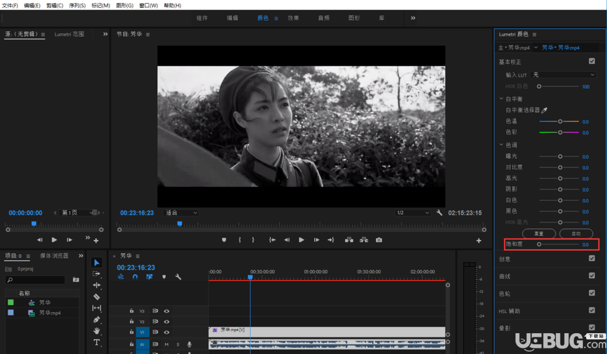Select the Ripple Edit tool
The width and height of the screenshot is (607, 354).
pyautogui.click(x=96, y=285)
